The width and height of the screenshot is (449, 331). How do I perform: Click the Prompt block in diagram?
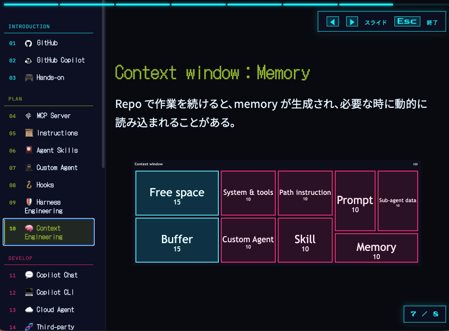point(355,201)
